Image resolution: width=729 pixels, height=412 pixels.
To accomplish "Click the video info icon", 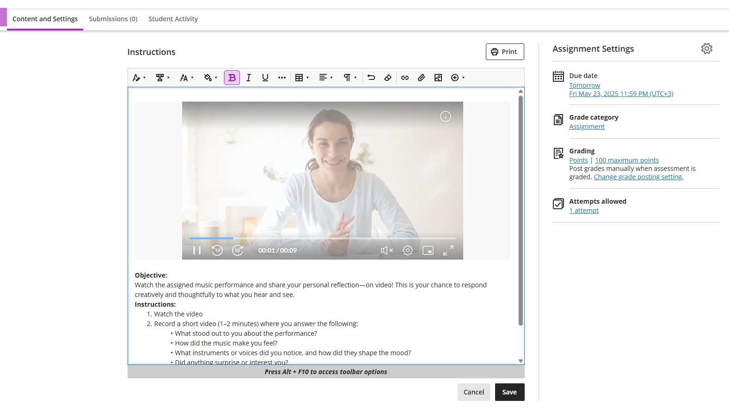I will [x=445, y=116].
